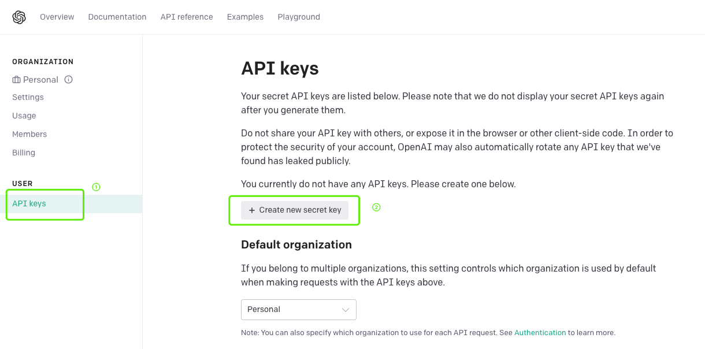Open the Billing sidebar item
This screenshot has height=349, width=705.
coord(24,153)
